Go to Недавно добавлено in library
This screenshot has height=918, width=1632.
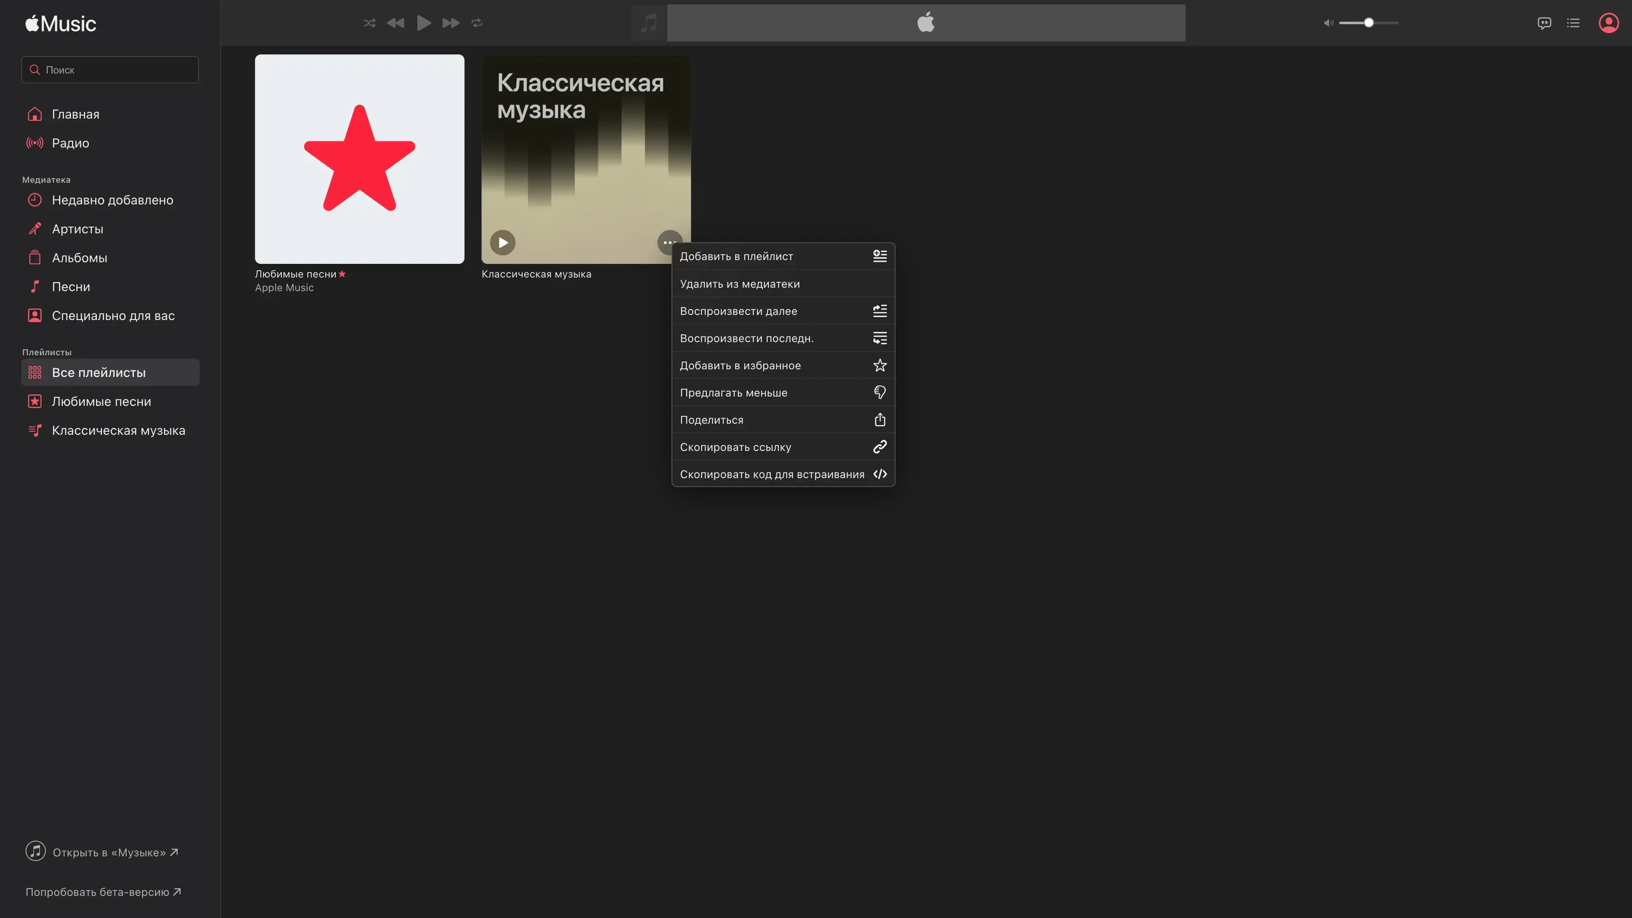(112, 200)
